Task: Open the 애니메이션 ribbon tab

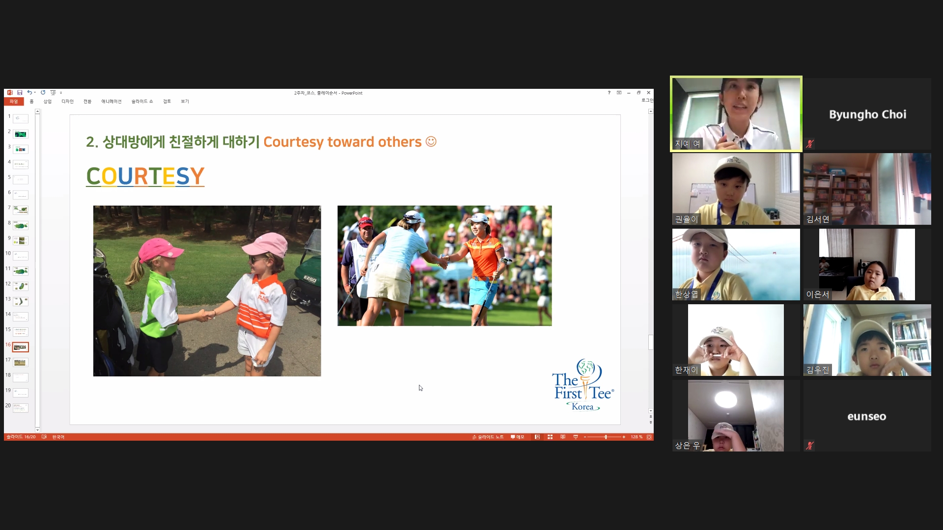Action: (x=111, y=102)
